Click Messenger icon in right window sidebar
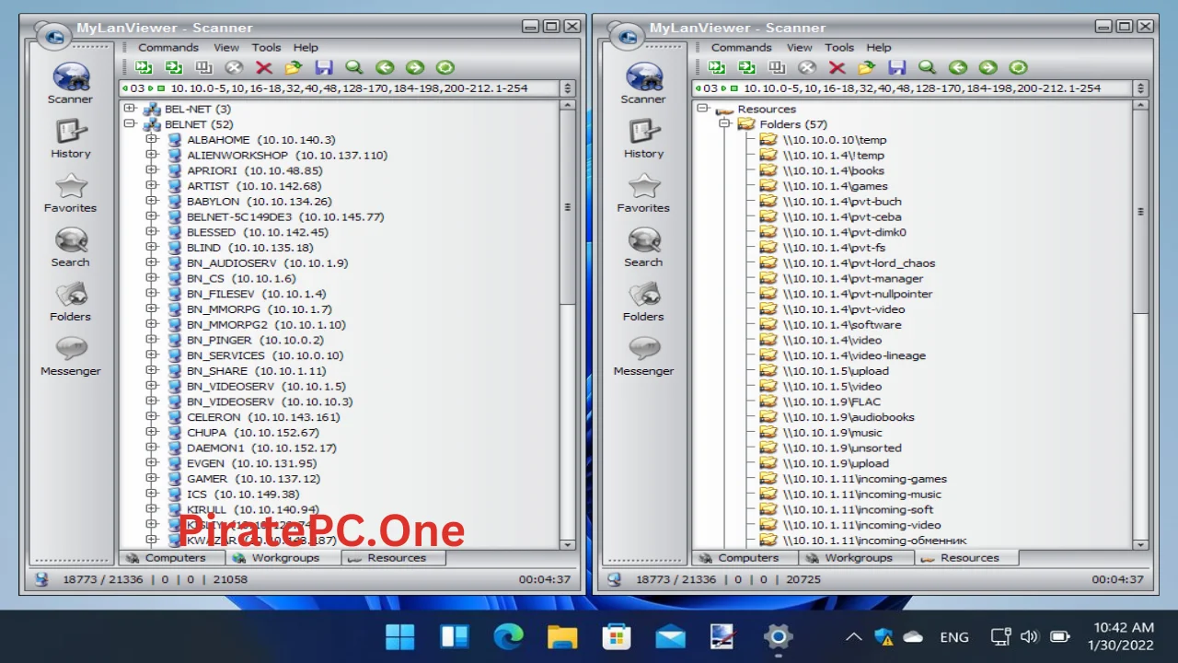The height and width of the screenshot is (663, 1178). click(x=644, y=349)
